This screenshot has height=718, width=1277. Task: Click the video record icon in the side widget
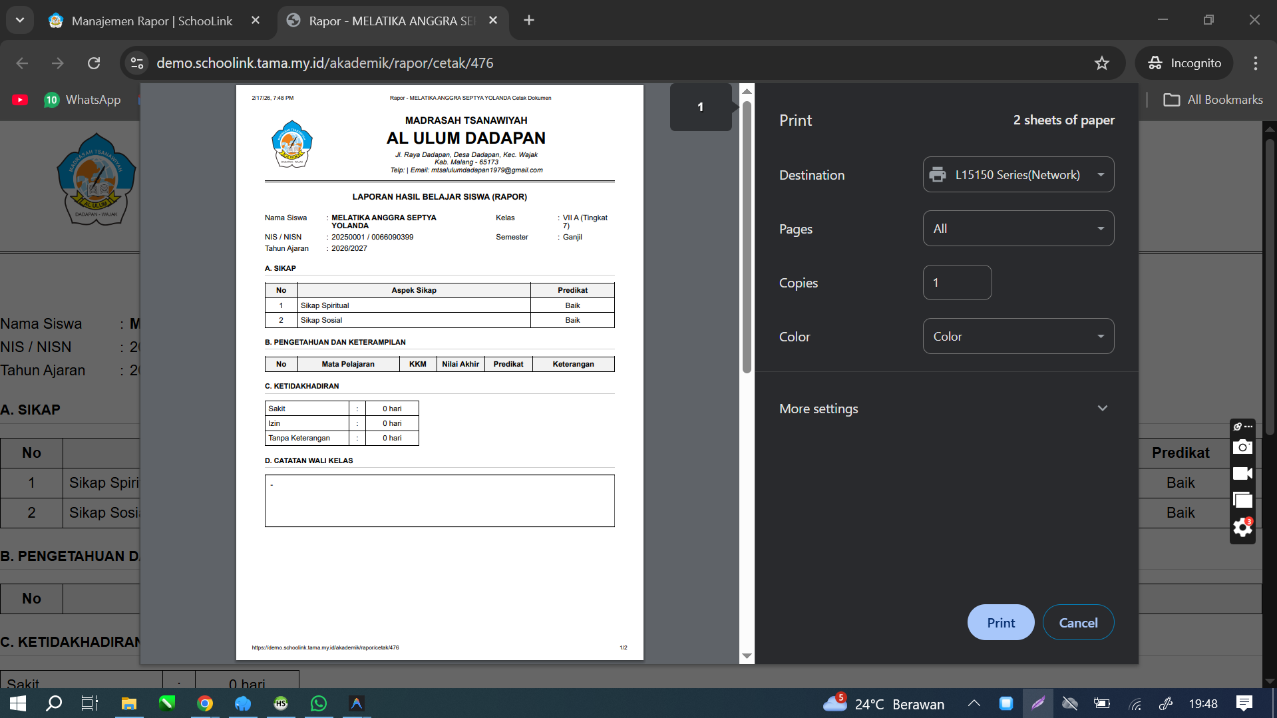coord(1242,474)
